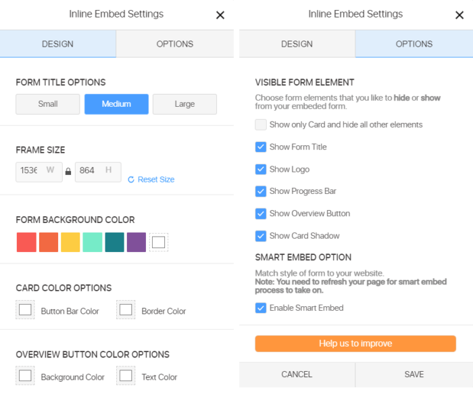This screenshot has width=473, height=394.
Task: Open the Button Bar Color picker box
Action: [26, 310]
